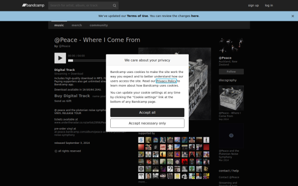Viewport: 298px width, 186px height.
Task: Click the 'Digital Track' heading
Action: pyautogui.click(x=65, y=70)
